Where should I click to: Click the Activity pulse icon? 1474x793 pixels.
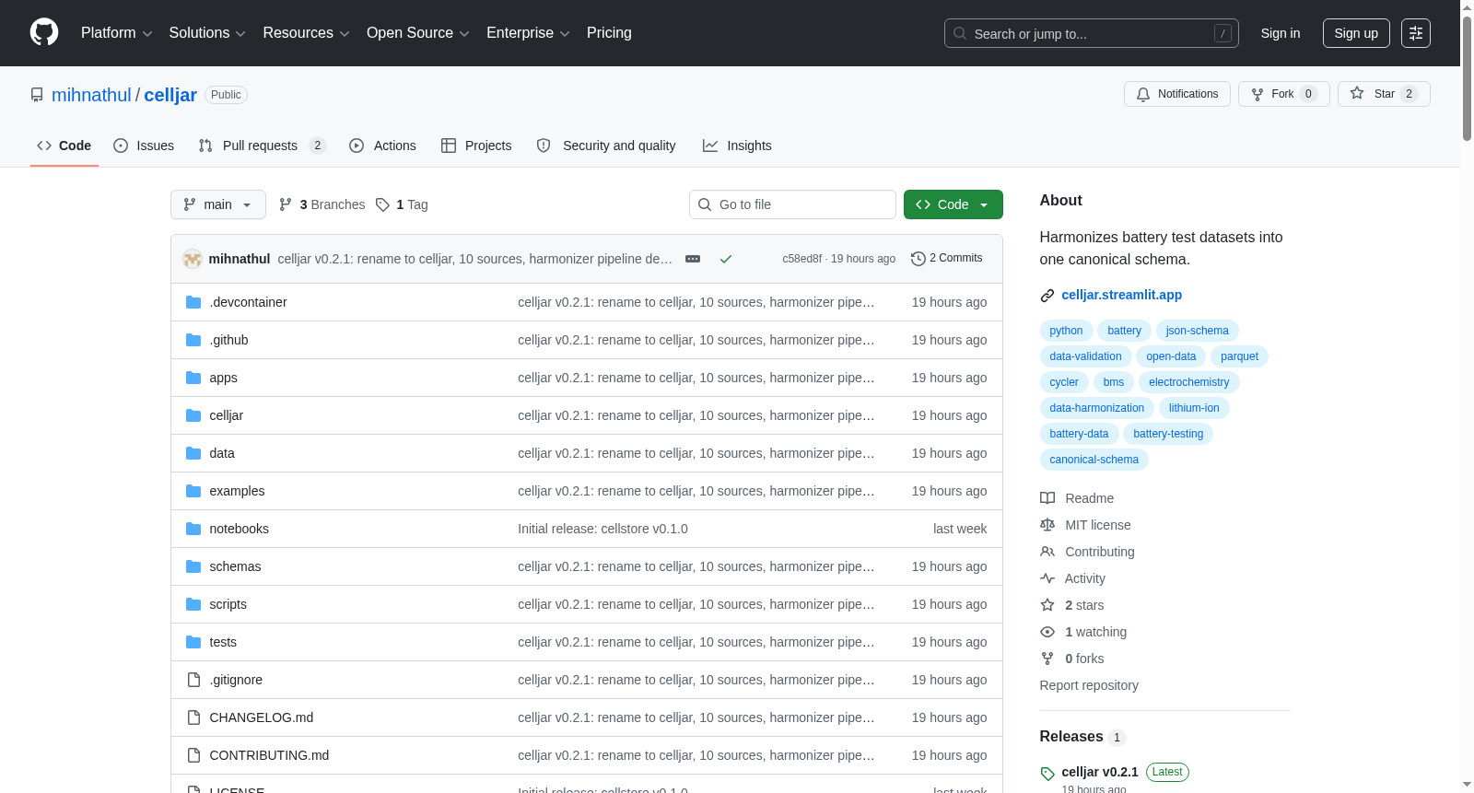click(x=1047, y=578)
